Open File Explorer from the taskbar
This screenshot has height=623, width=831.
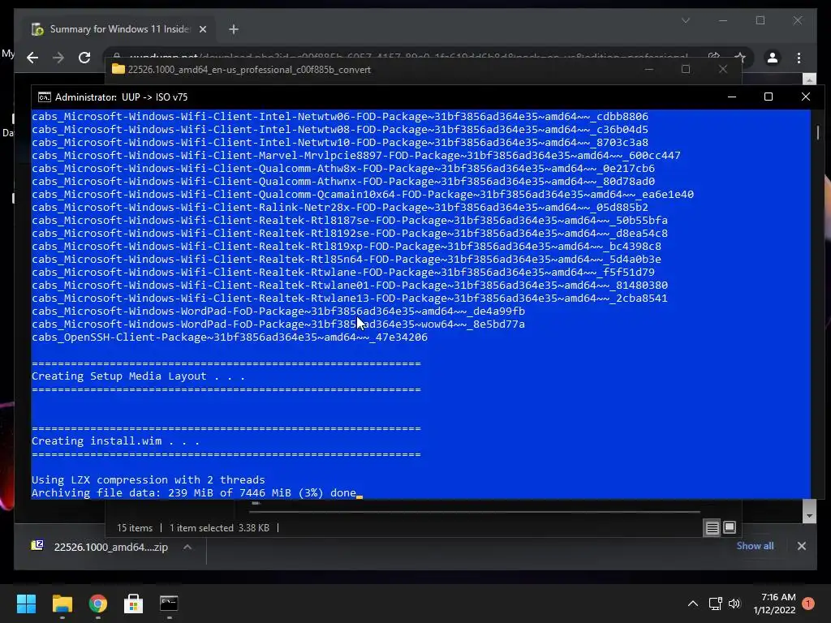tap(62, 604)
